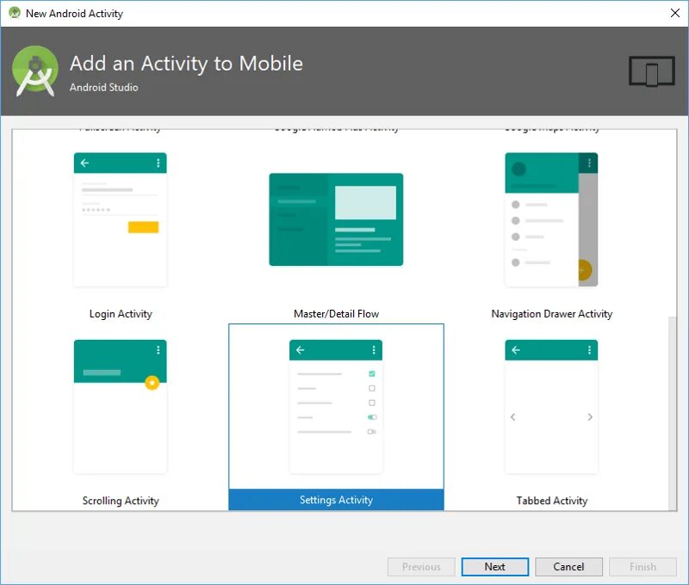Click the Android Studio logo in header
Viewport: 689px width, 585px height.
coord(35,71)
